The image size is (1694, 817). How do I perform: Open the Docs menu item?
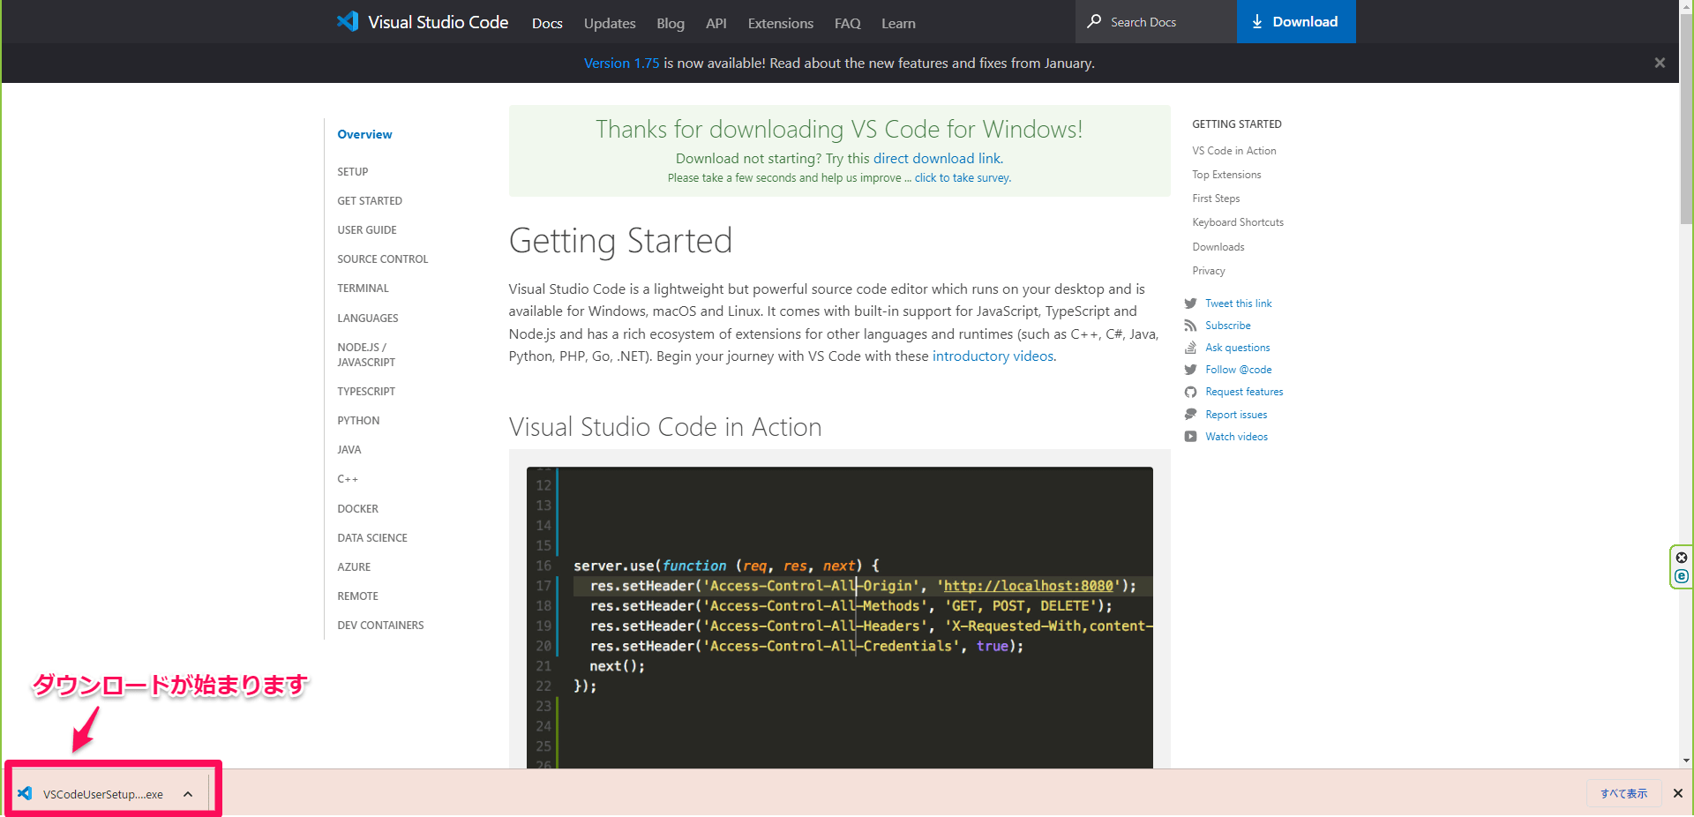(x=547, y=24)
